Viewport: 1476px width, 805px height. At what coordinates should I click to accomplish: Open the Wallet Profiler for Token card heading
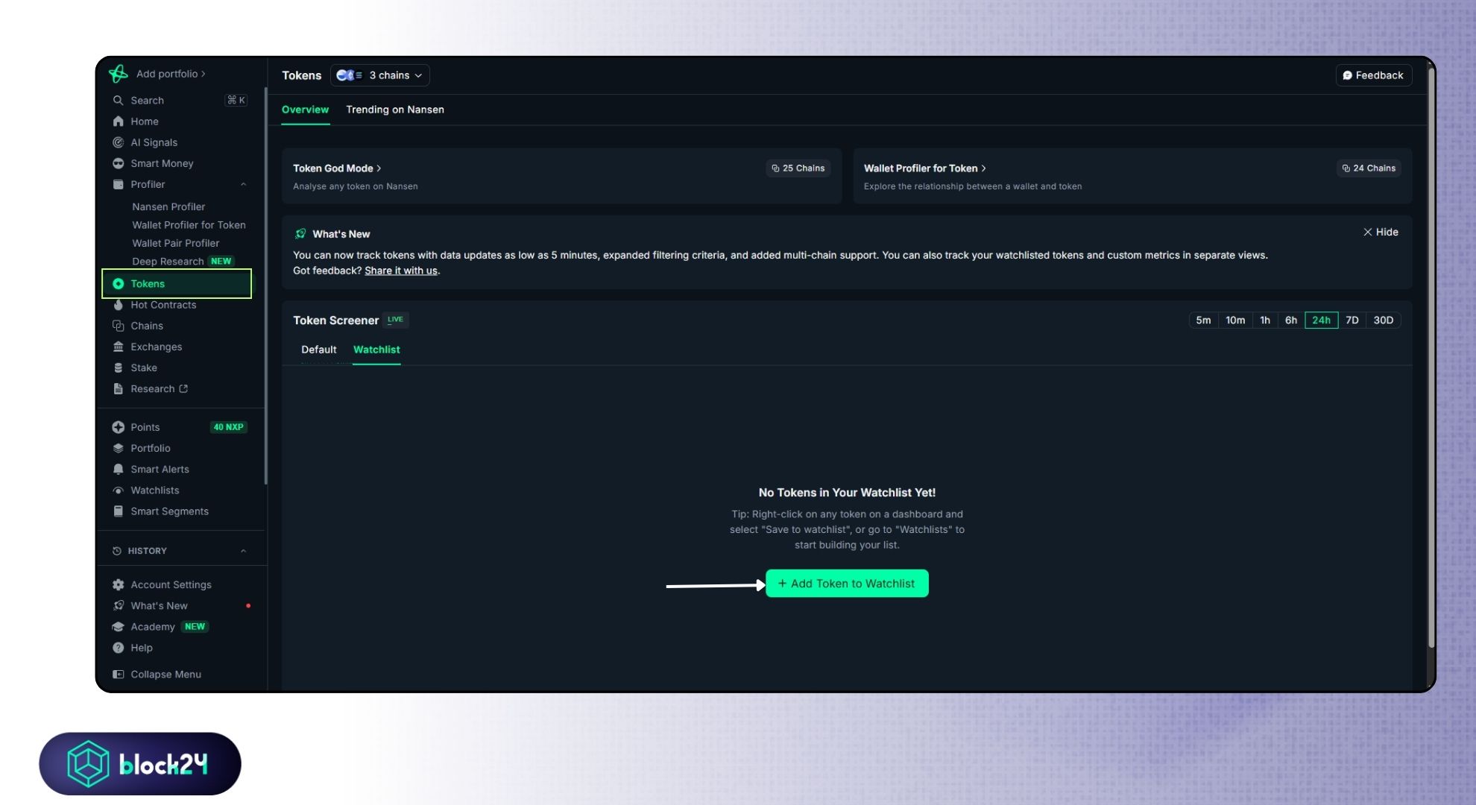(924, 168)
